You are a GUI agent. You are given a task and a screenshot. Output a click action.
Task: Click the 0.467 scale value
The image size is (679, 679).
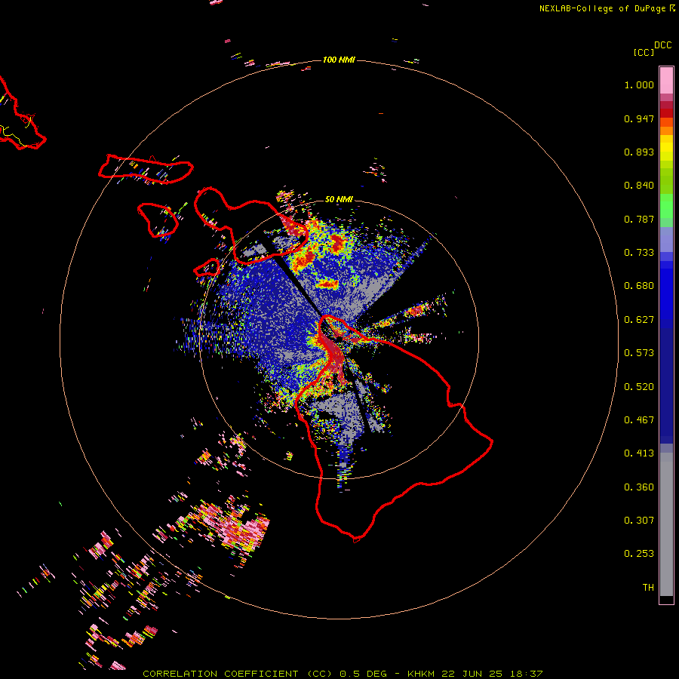point(639,420)
